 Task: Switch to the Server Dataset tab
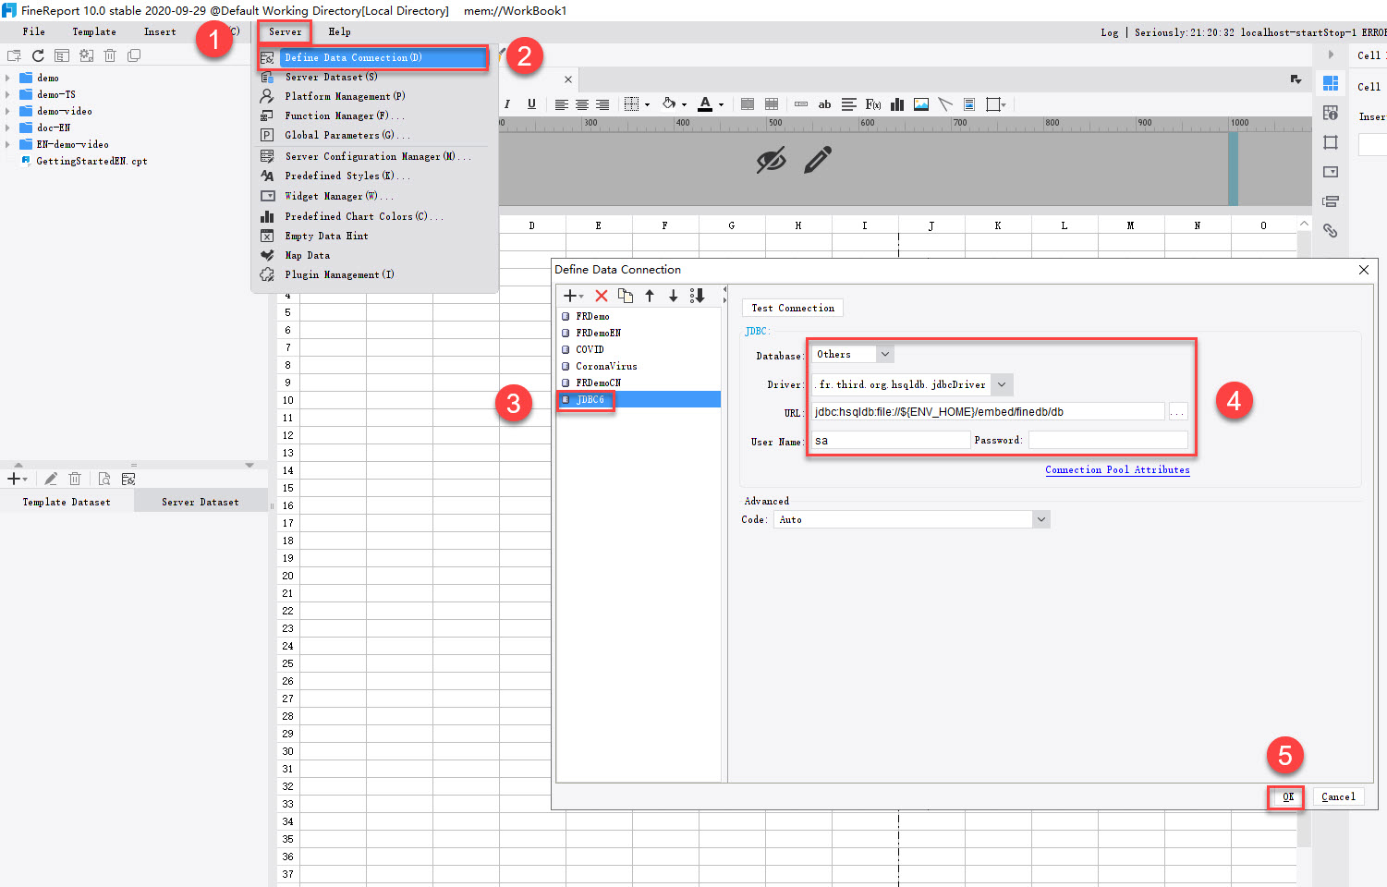(x=200, y=501)
